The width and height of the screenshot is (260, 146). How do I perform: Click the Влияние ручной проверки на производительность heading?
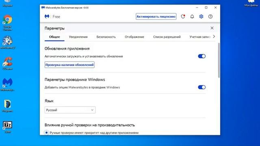pyautogui.click(x=89, y=125)
